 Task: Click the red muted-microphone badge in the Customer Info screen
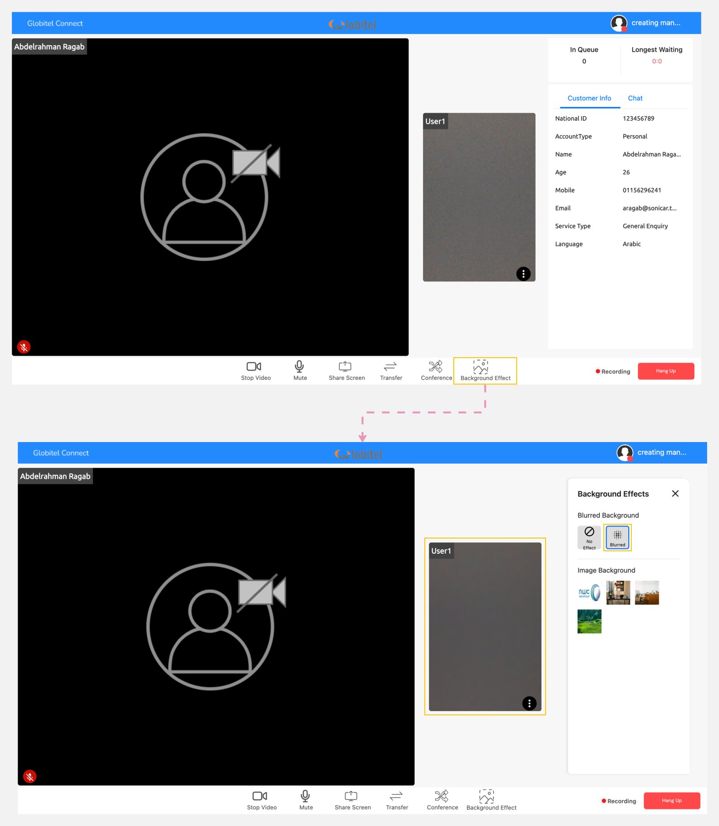click(24, 347)
